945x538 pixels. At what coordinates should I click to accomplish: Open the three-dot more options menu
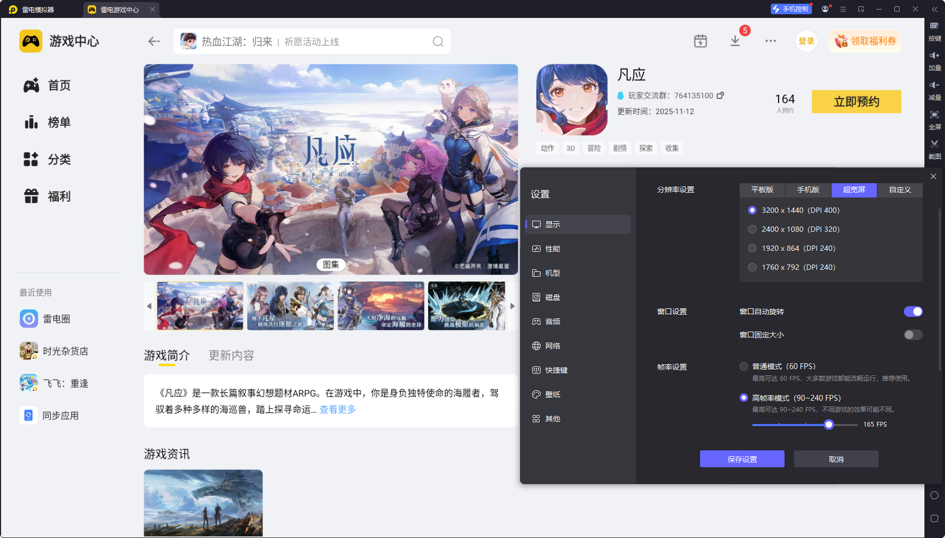[x=771, y=41]
